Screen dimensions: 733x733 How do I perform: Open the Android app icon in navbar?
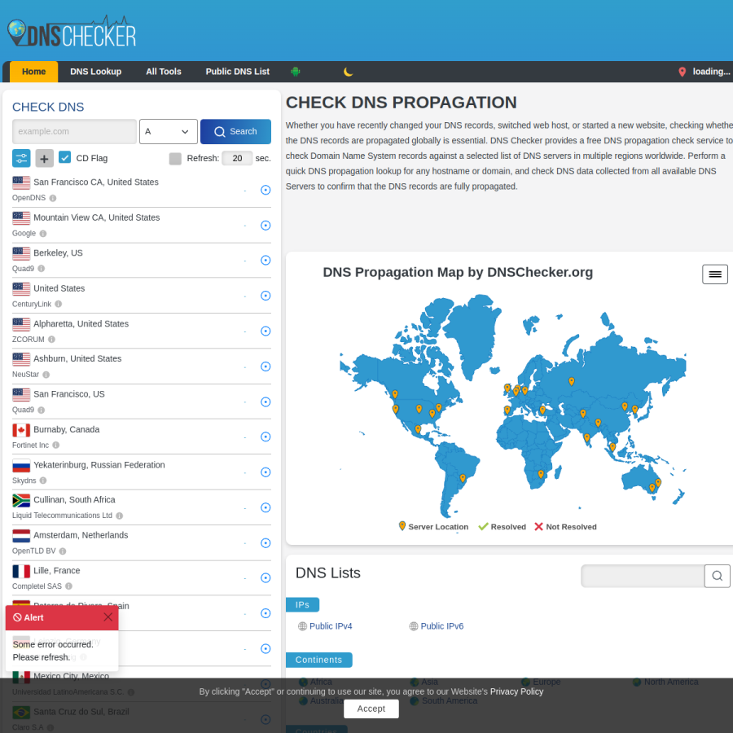296,72
